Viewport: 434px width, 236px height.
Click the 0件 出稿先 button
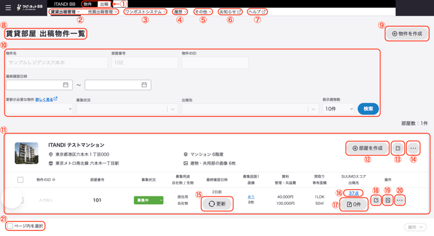pyautogui.click(x=354, y=204)
